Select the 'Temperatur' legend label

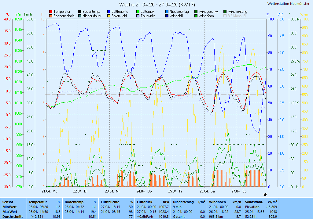coord(62,12)
